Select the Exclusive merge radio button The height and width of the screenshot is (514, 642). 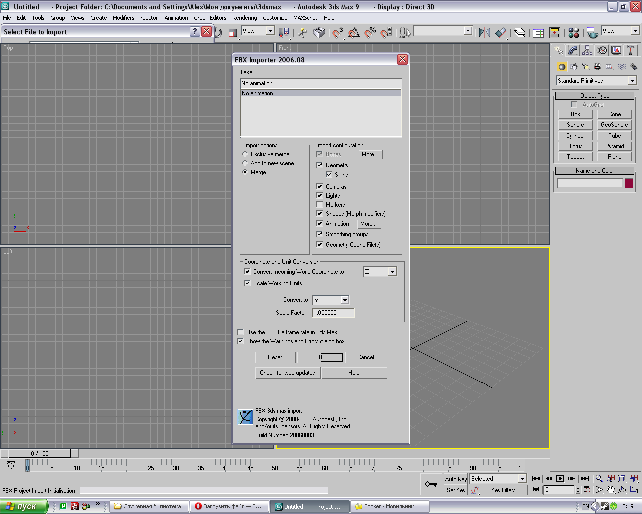[x=245, y=154]
